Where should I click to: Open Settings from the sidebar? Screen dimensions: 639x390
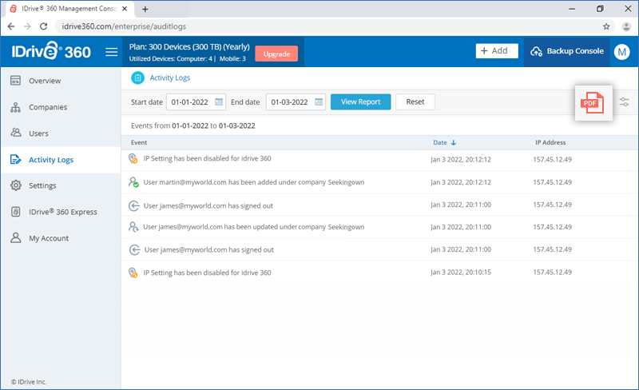[62, 185]
